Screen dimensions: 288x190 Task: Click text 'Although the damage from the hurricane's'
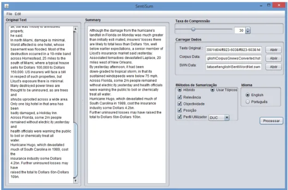(122, 30)
